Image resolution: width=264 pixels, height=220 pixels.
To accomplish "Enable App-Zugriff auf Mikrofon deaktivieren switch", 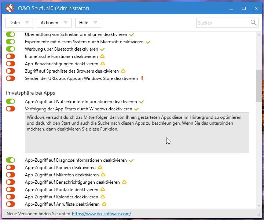I will pyautogui.click(x=10, y=175).
